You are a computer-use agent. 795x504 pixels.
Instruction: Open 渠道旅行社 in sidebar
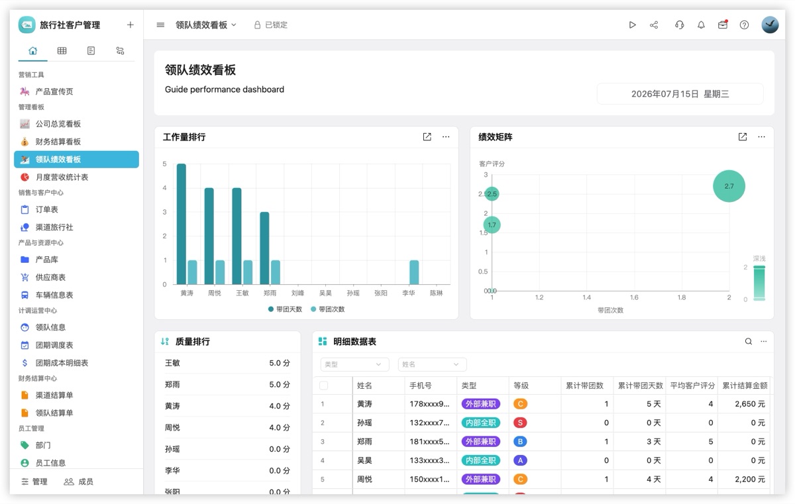click(76, 227)
